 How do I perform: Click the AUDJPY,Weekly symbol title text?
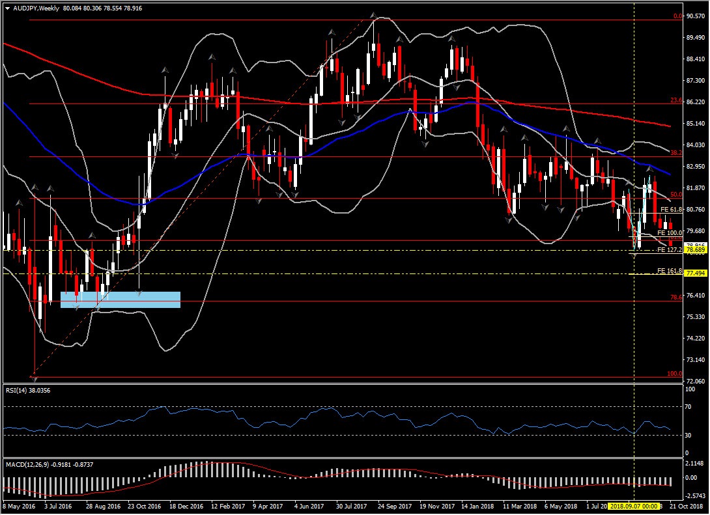point(35,8)
